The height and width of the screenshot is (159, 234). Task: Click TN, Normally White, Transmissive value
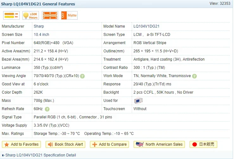[162, 76]
